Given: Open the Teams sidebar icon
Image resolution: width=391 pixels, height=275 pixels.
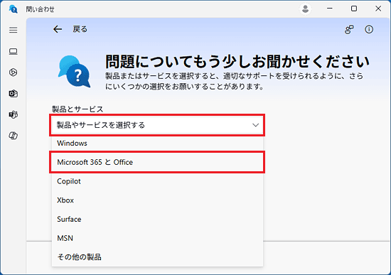Looking at the screenshot, I should click(x=14, y=114).
